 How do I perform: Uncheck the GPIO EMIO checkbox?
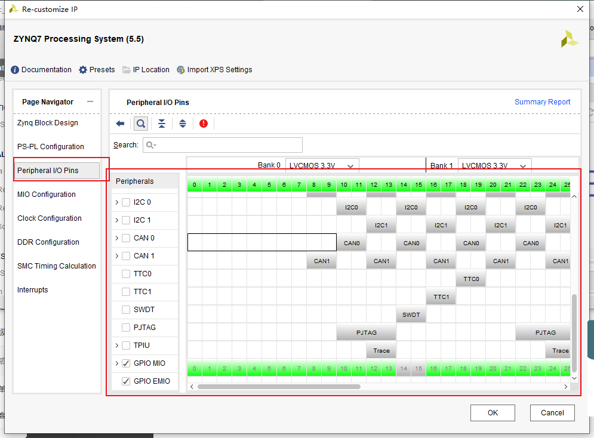pyautogui.click(x=126, y=381)
